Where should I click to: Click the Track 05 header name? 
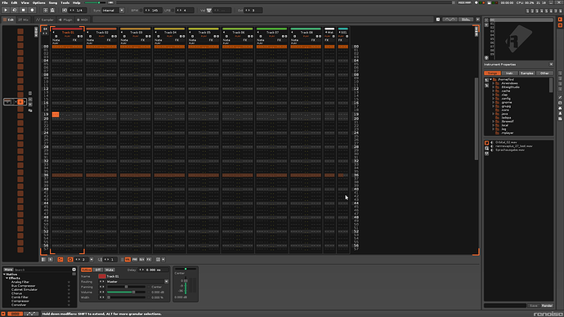coord(204,33)
